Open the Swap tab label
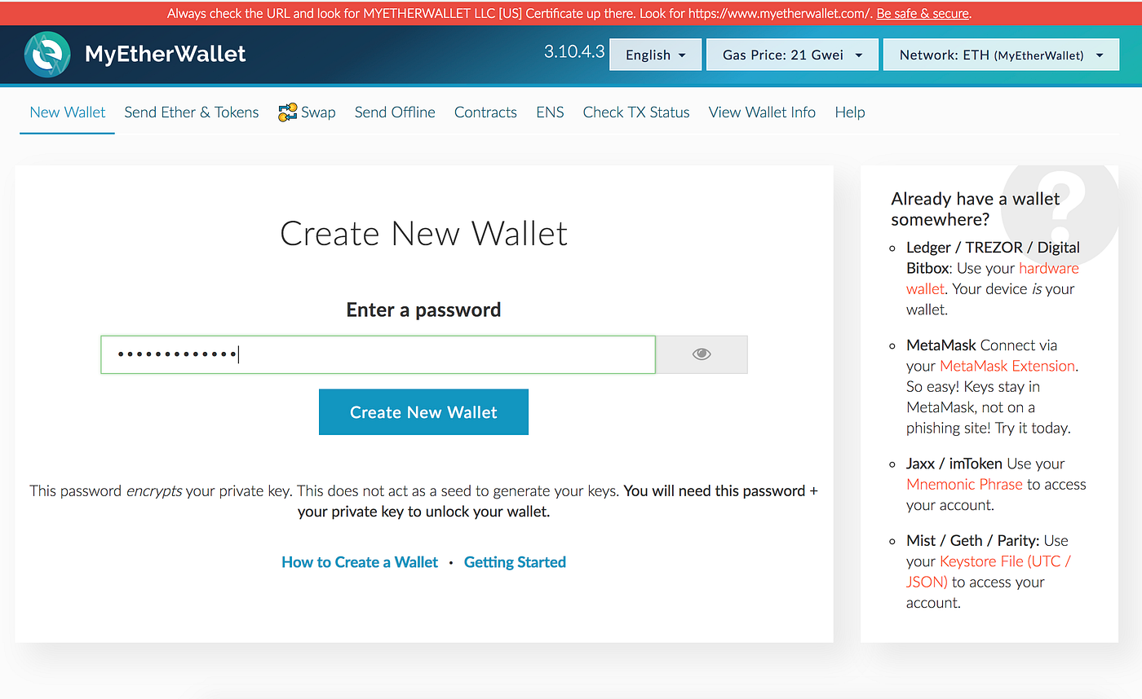Image resolution: width=1142 pixels, height=699 pixels. [318, 112]
